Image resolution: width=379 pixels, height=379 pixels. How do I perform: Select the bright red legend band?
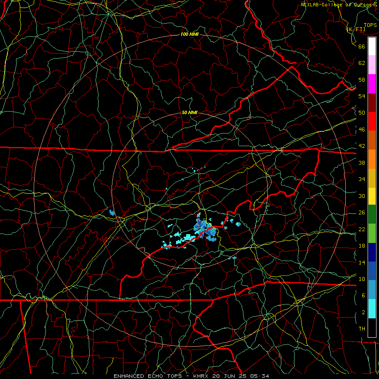[372, 121]
